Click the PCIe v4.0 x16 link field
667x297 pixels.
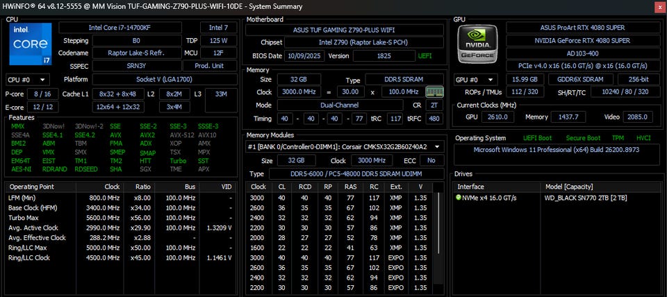[x=582, y=66]
